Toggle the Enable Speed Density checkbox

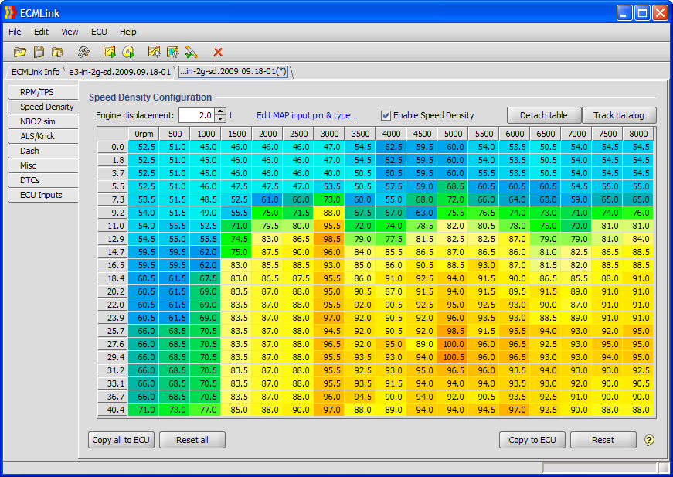click(386, 115)
